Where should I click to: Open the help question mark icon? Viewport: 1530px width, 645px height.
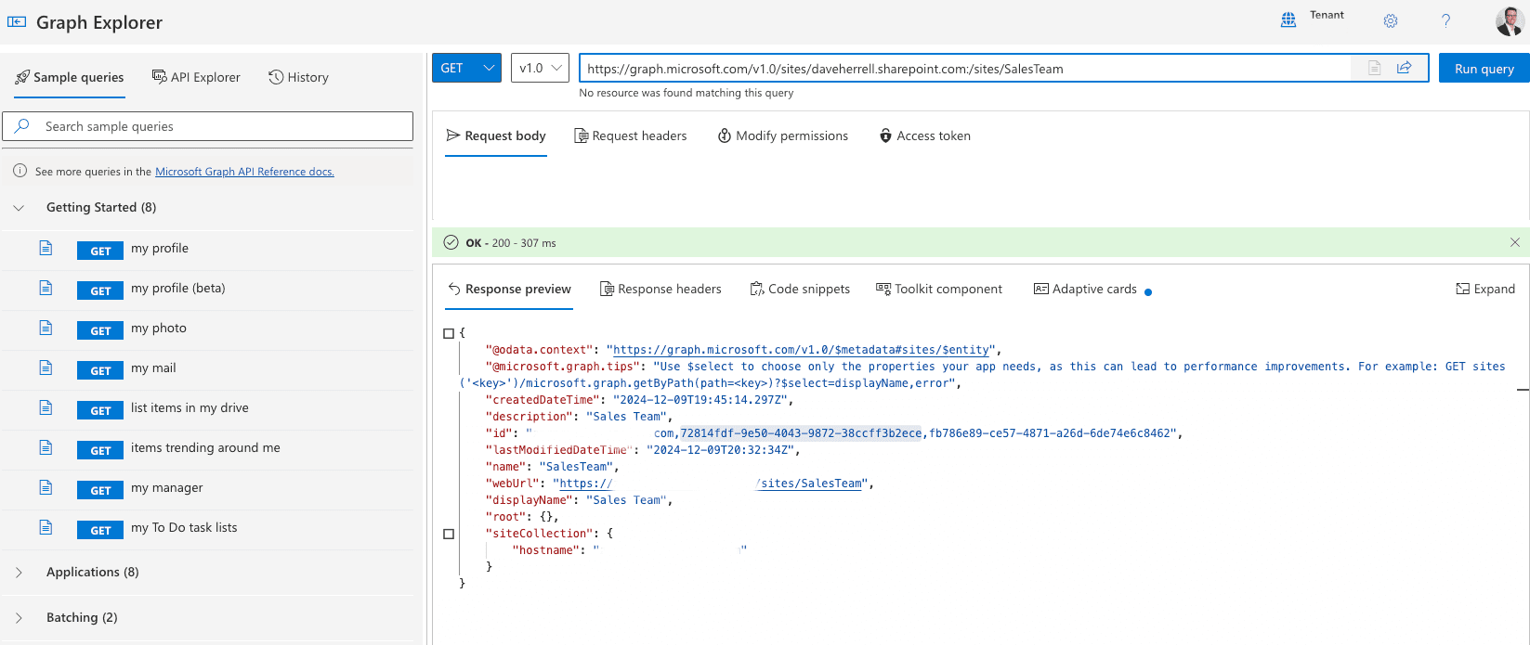click(x=1445, y=20)
